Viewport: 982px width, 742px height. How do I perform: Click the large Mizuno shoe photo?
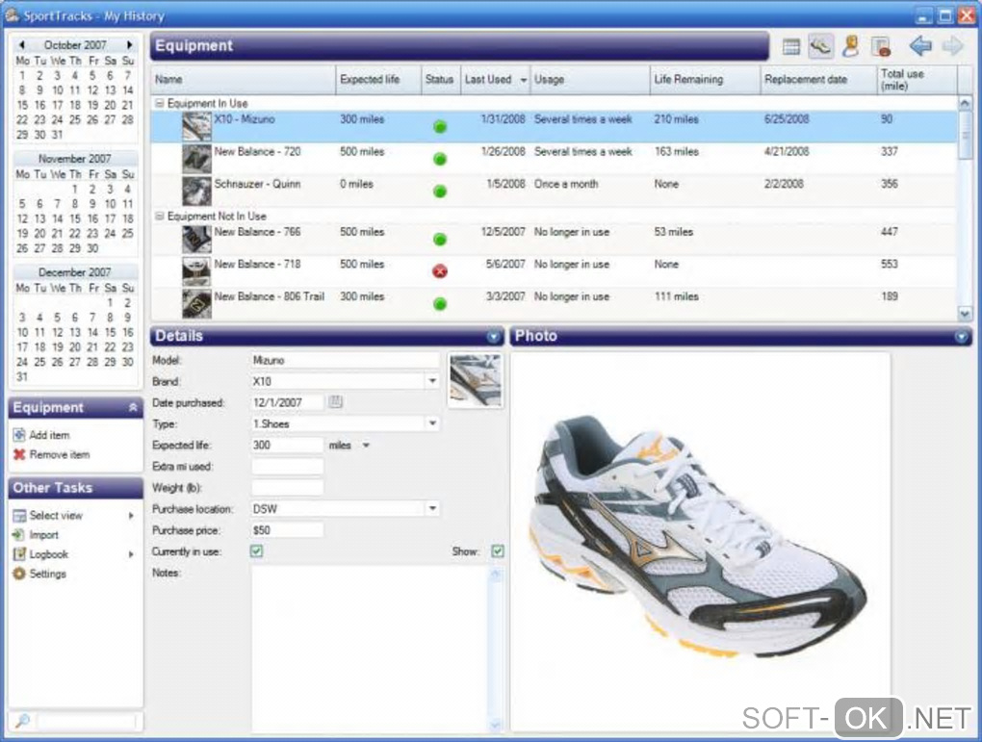[700, 537]
